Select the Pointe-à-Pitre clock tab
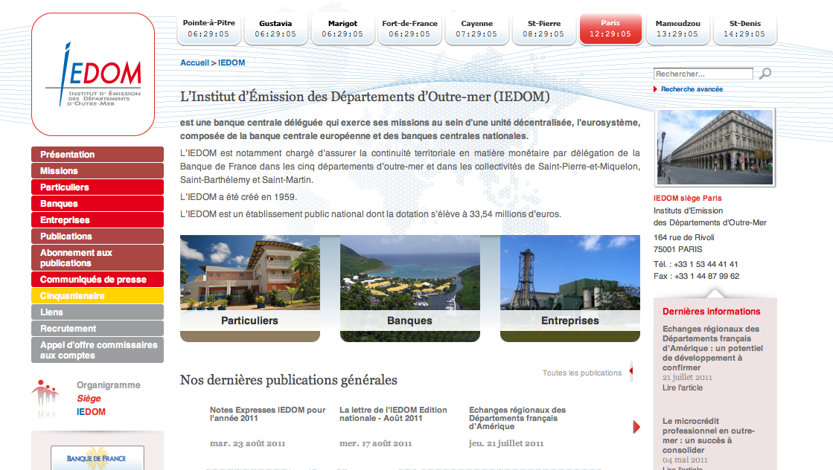 (208, 29)
